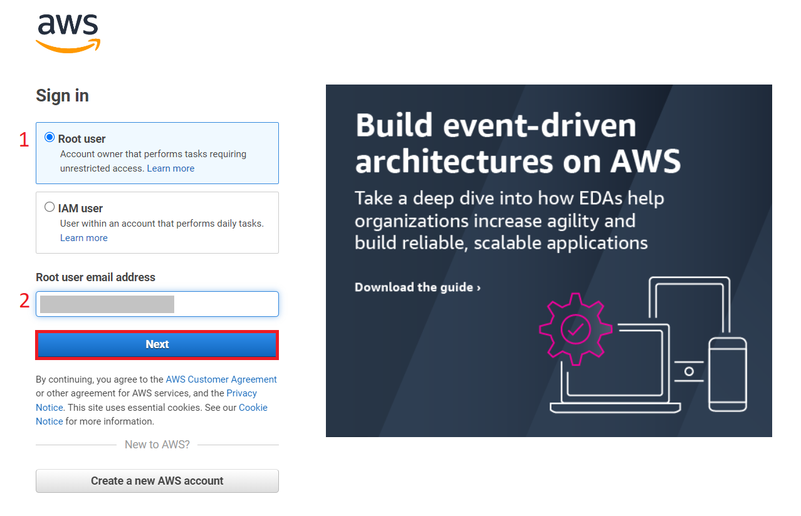Select the Root user radio button
The image size is (801, 516).
click(50, 138)
